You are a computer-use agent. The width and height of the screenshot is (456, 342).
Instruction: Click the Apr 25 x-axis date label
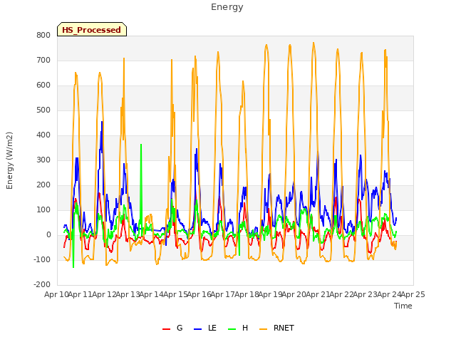pyautogui.click(x=413, y=294)
